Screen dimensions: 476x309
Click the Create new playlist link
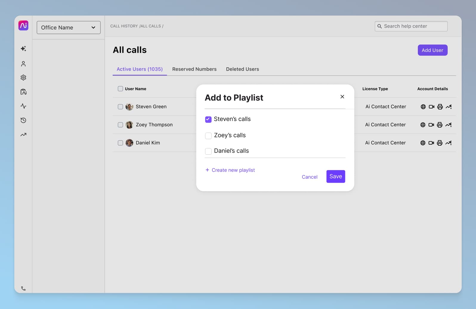(230, 170)
